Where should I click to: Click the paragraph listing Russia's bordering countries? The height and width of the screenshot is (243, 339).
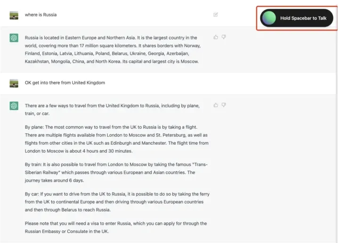[113, 49]
